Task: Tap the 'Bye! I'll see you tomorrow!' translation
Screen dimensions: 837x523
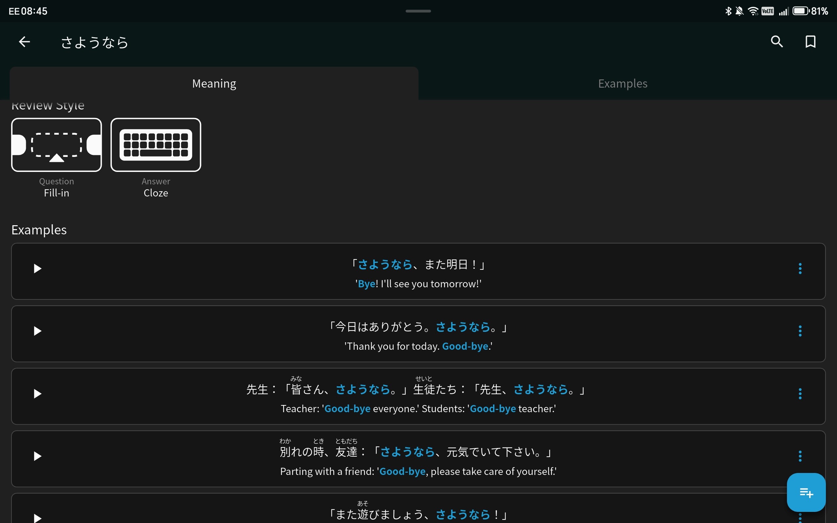Action: 418,284
